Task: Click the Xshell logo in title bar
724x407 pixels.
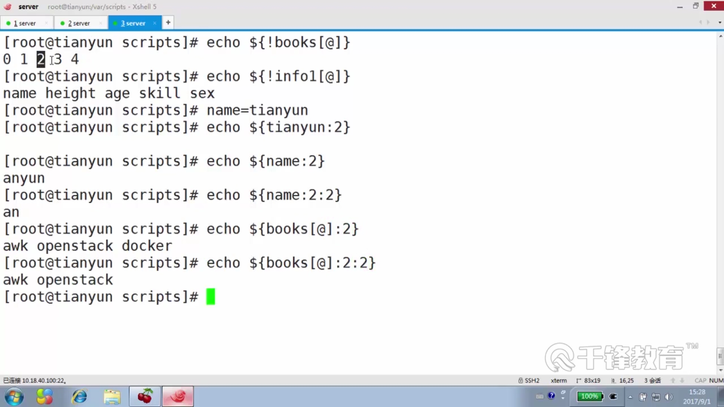Action: coord(8,6)
